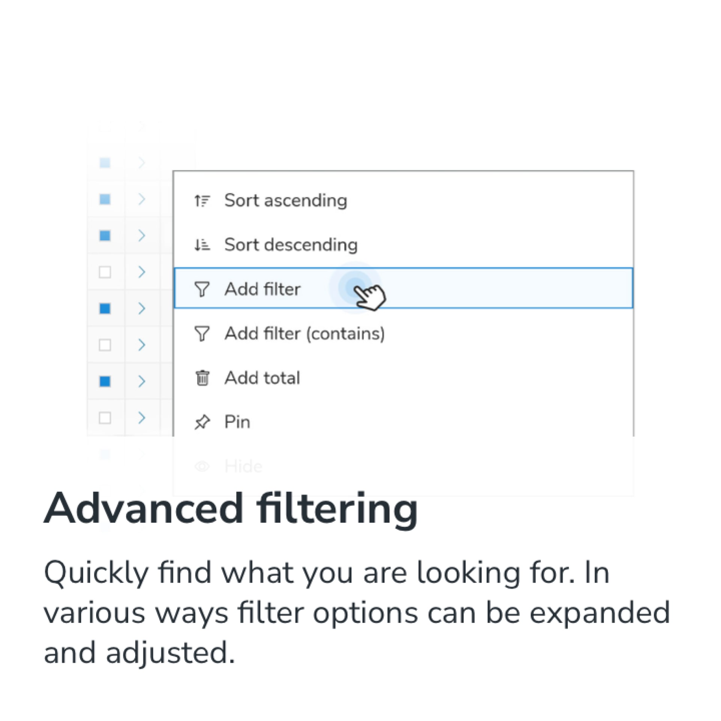The height and width of the screenshot is (721, 721).
Task: Click the Sort ascending icon
Action: point(202,201)
